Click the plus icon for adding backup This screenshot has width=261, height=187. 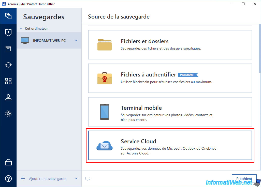coord(23,179)
